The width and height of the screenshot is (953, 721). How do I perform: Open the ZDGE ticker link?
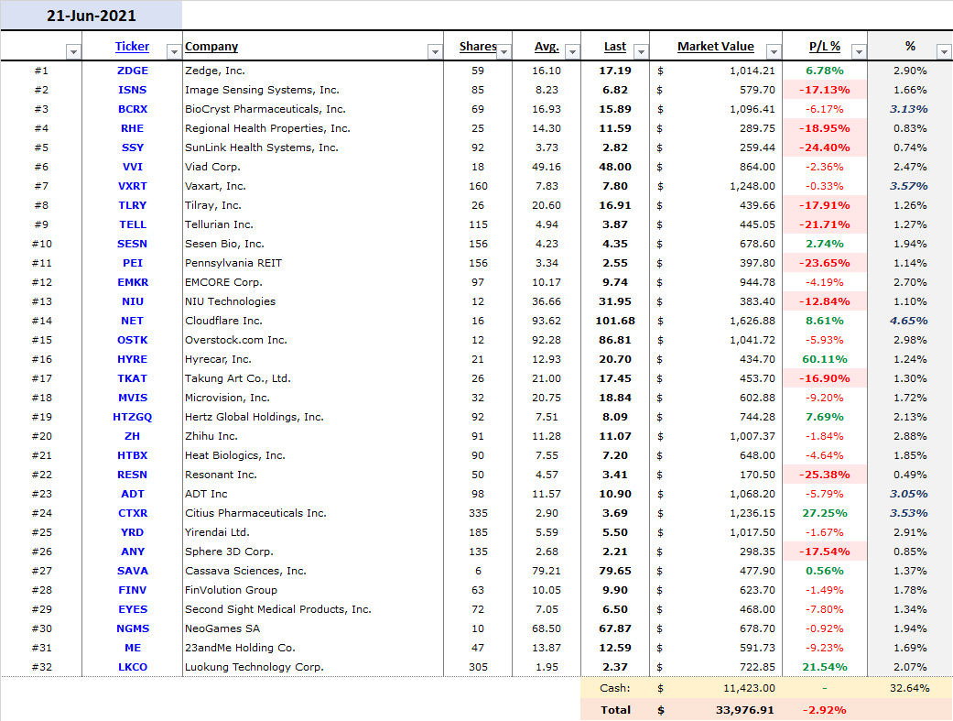133,71
